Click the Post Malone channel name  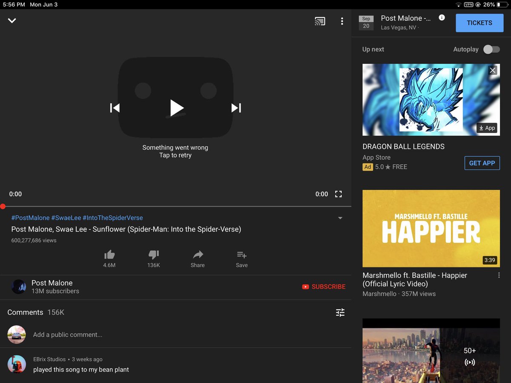(52, 283)
